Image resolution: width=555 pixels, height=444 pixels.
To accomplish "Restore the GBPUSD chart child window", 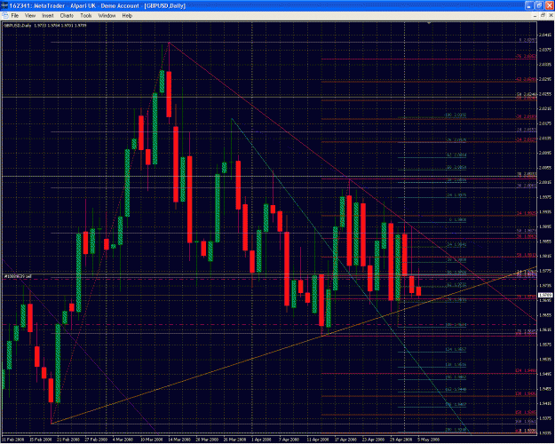I will (543, 16).
